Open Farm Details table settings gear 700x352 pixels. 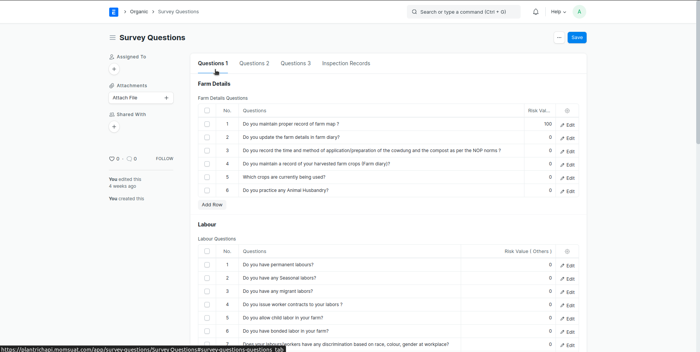tap(567, 111)
